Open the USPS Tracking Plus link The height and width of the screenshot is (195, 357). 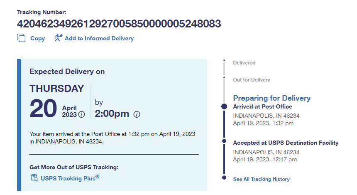tap(70, 178)
